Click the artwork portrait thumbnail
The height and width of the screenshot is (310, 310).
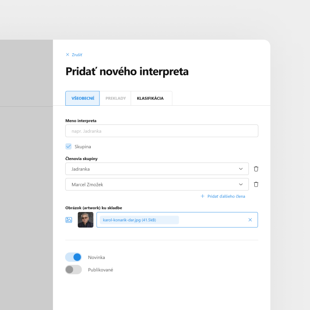[85, 220]
